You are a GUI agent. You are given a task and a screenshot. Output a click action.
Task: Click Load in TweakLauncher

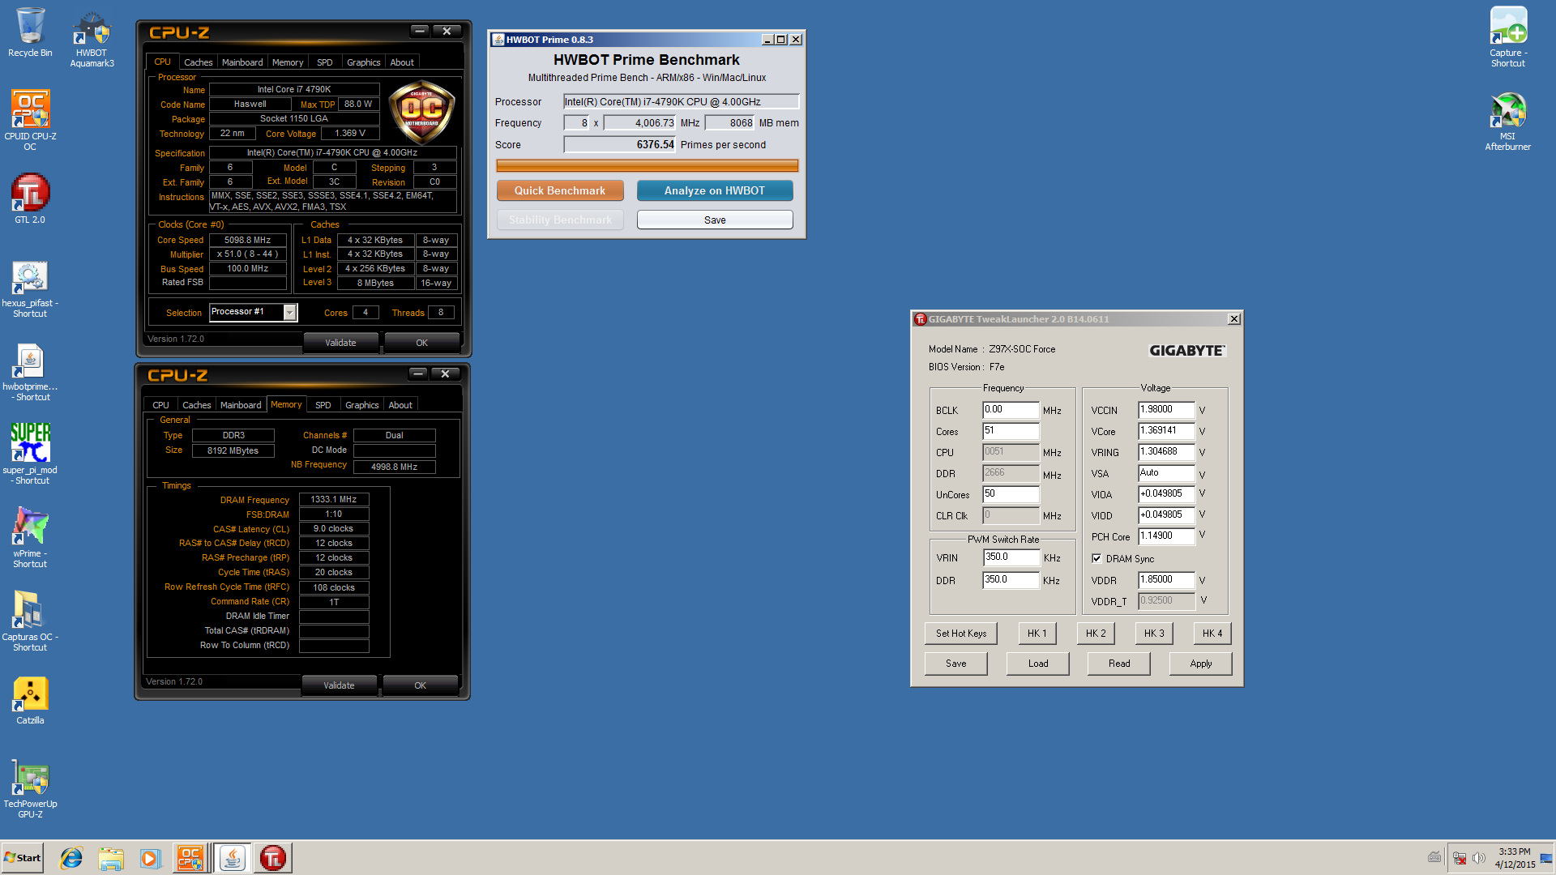click(1038, 664)
